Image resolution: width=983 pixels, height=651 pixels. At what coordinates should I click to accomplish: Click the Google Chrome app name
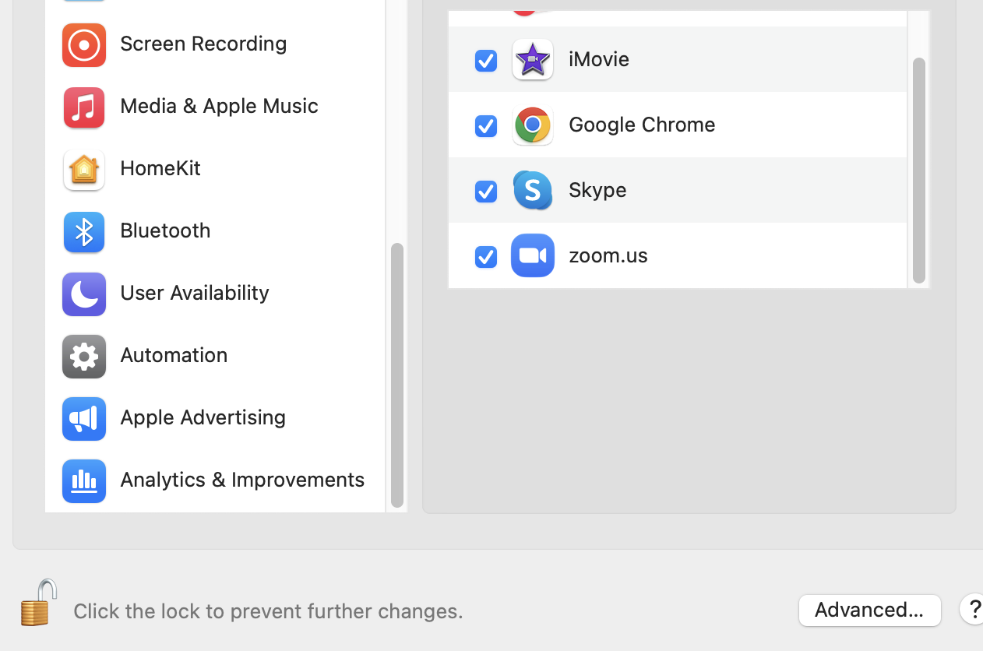(642, 125)
